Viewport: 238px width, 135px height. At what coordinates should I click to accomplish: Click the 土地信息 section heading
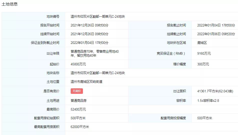(x=9, y=4)
